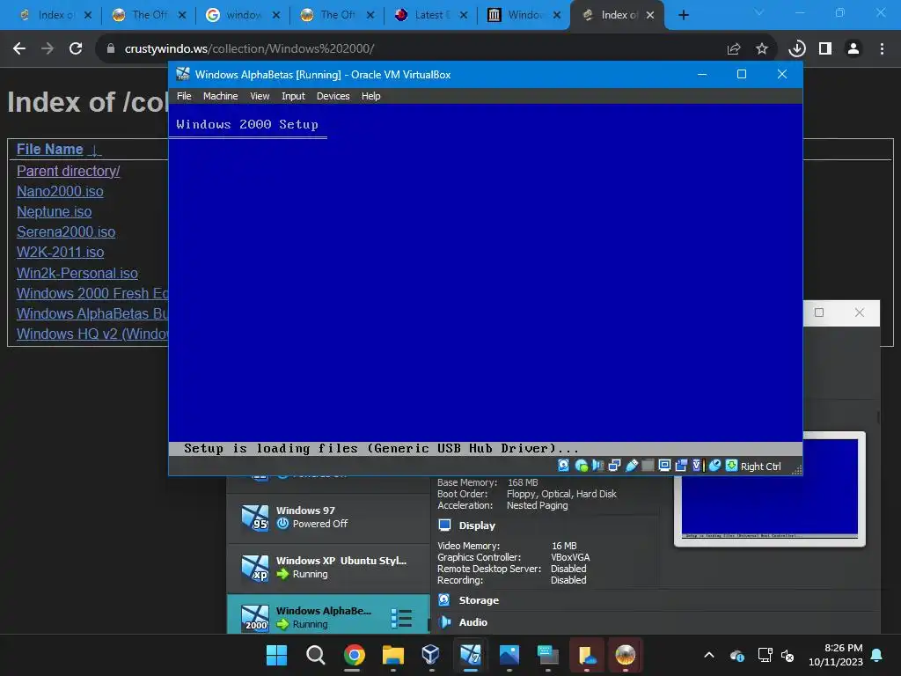Click the round globe app taskbar icon

626,655
